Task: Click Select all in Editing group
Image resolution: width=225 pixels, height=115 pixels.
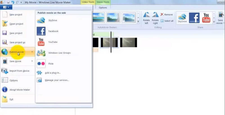Action: click(167, 21)
